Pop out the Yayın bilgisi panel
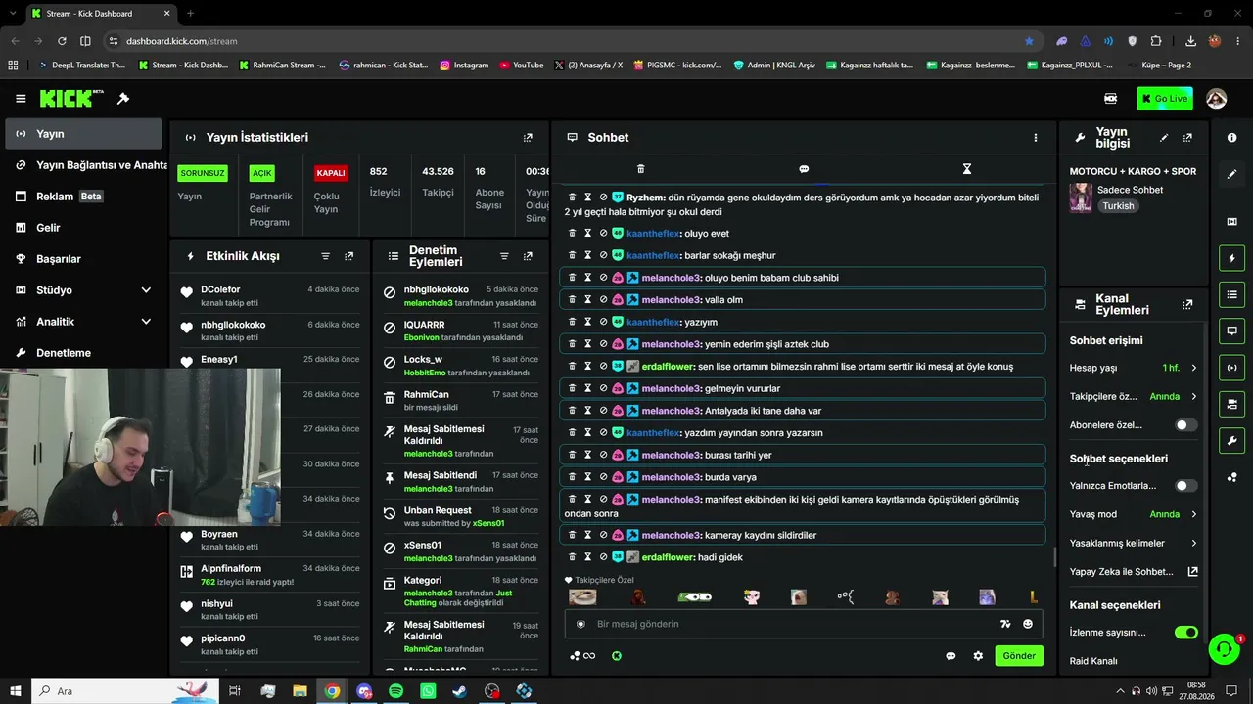 tap(1187, 138)
